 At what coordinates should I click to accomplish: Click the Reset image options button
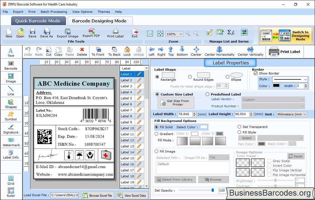[296, 156]
